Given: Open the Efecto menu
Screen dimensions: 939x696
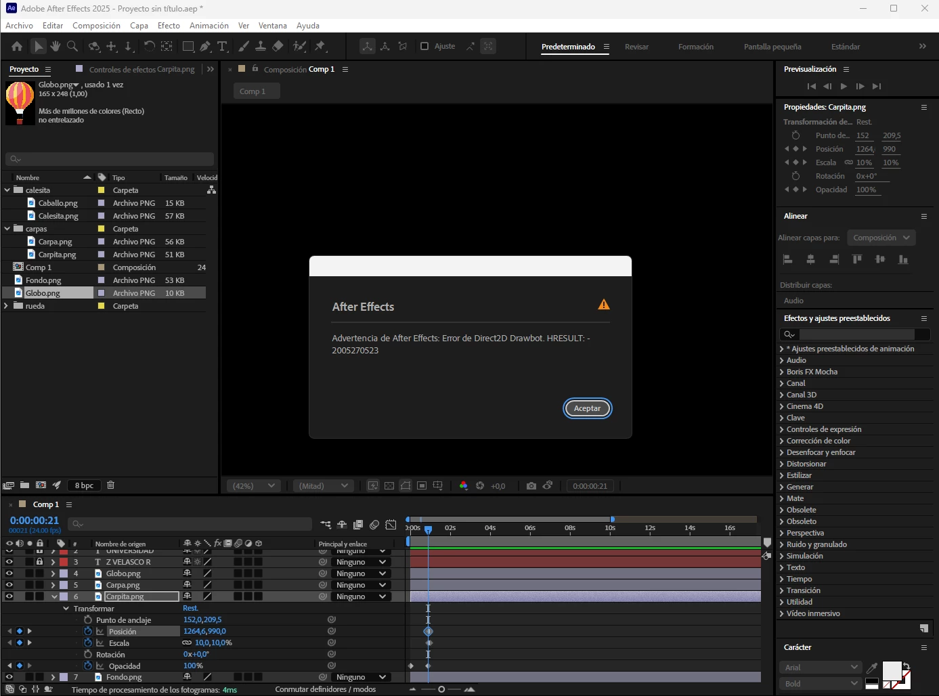Looking at the screenshot, I should (x=169, y=26).
